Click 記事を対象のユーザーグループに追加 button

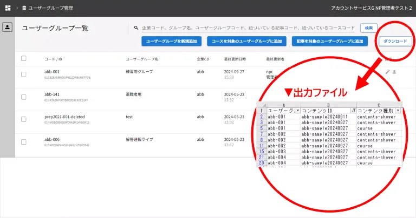tap(330, 41)
